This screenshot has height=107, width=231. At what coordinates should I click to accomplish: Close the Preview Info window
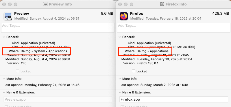[4, 4]
